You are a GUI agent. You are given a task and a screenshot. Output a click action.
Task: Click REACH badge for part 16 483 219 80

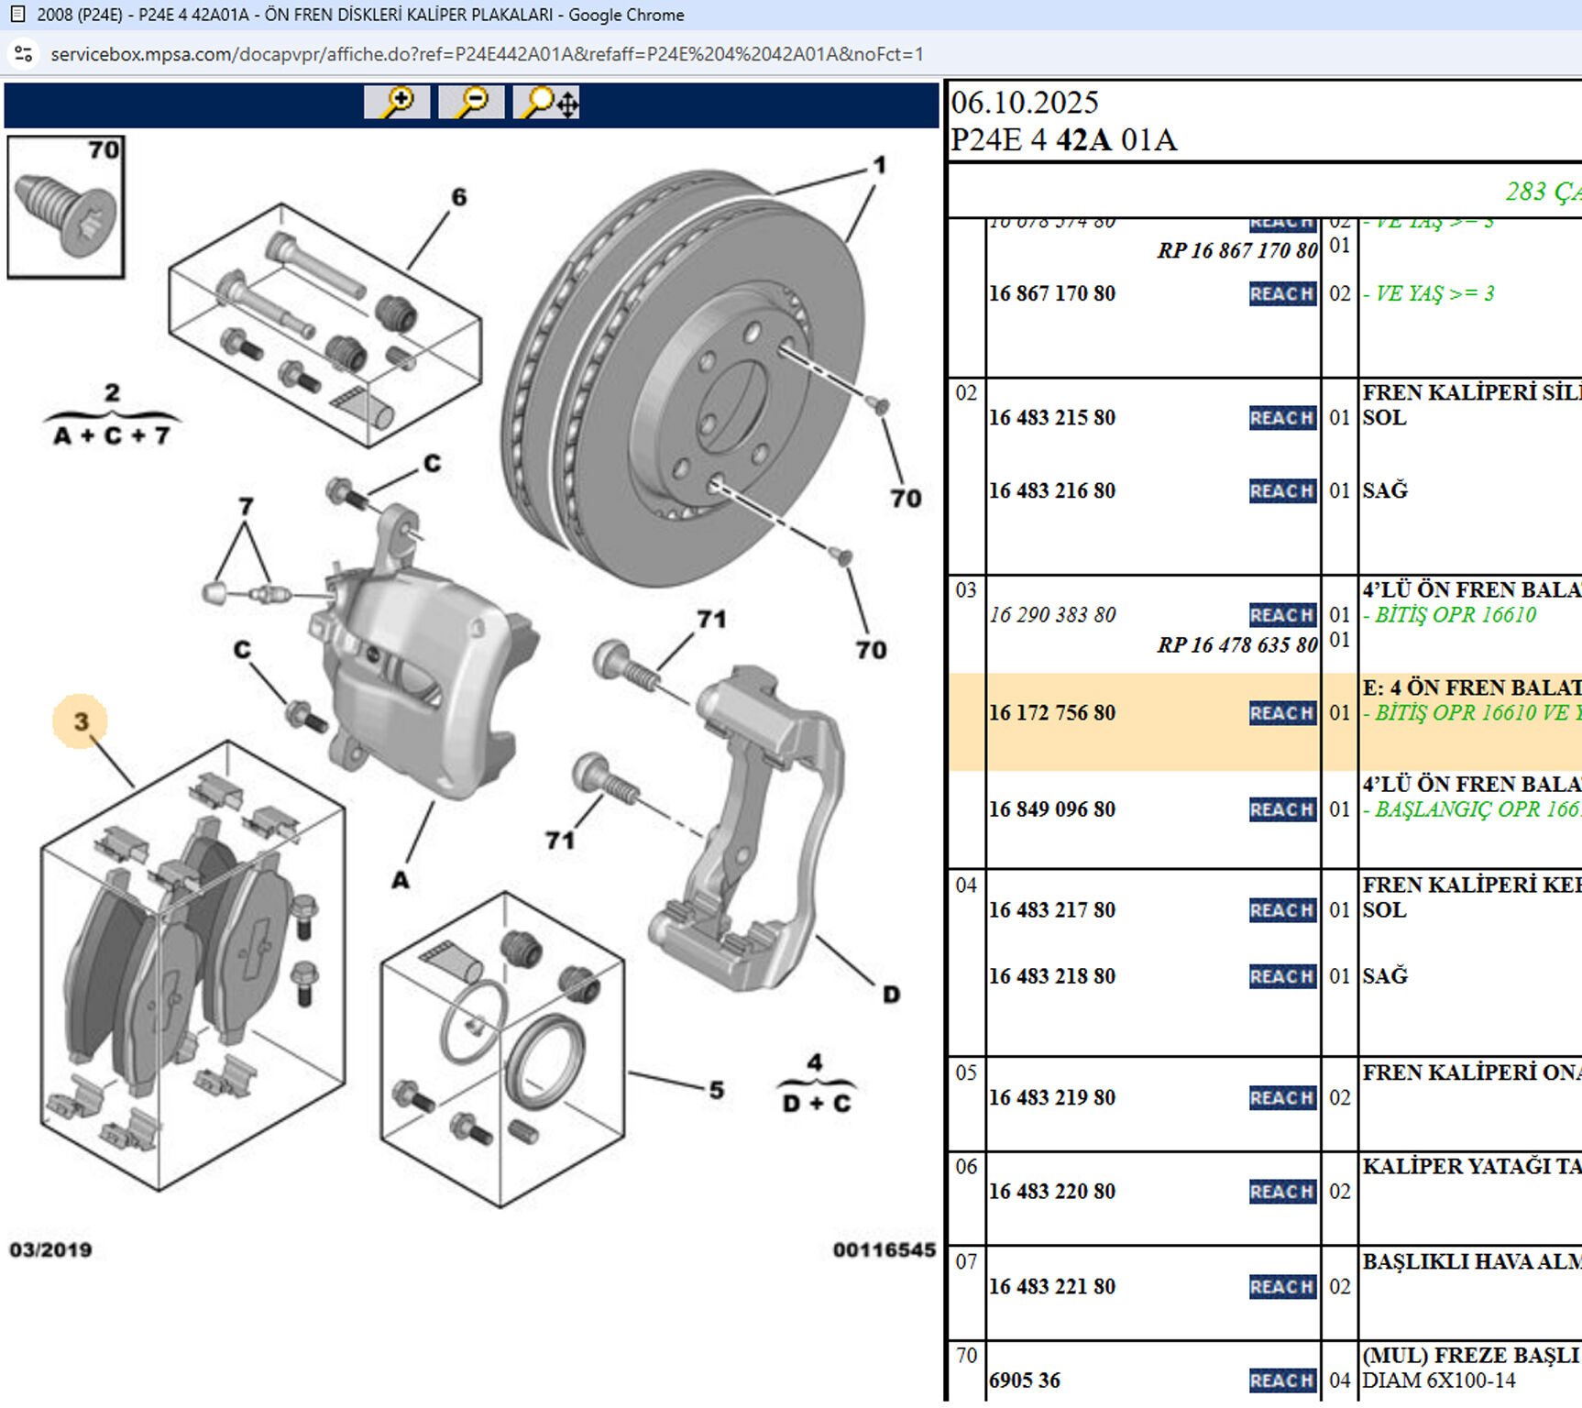[1281, 1098]
